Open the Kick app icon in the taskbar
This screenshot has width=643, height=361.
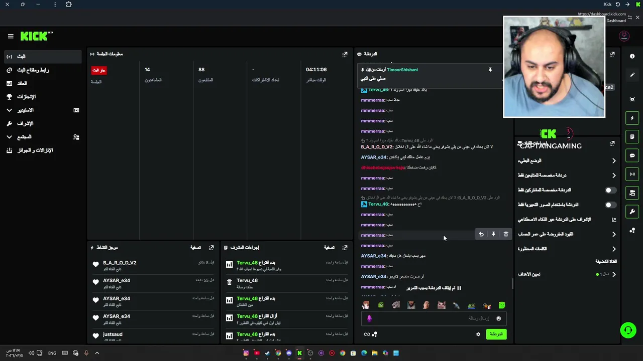299,353
